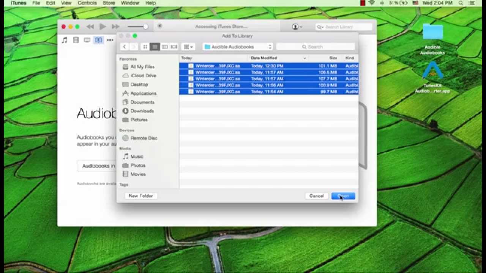The width and height of the screenshot is (486, 273).
Task: Click the iTunes play button
Action: [x=103, y=27]
